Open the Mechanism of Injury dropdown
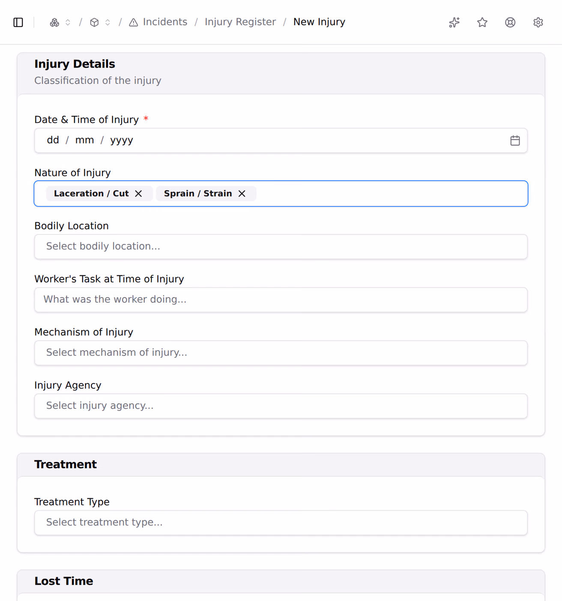Viewport: 562px width, 601px height. (281, 353)
